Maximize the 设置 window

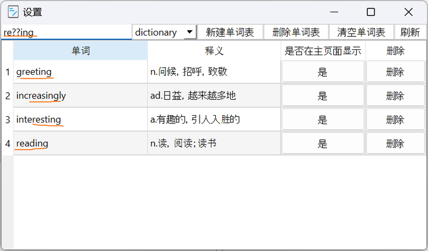click(371, 12)
